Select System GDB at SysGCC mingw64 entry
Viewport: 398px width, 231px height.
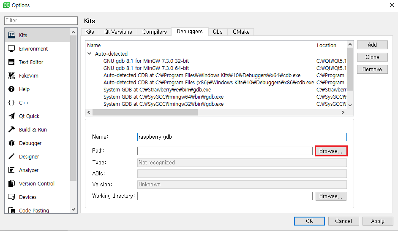(164, 97)
